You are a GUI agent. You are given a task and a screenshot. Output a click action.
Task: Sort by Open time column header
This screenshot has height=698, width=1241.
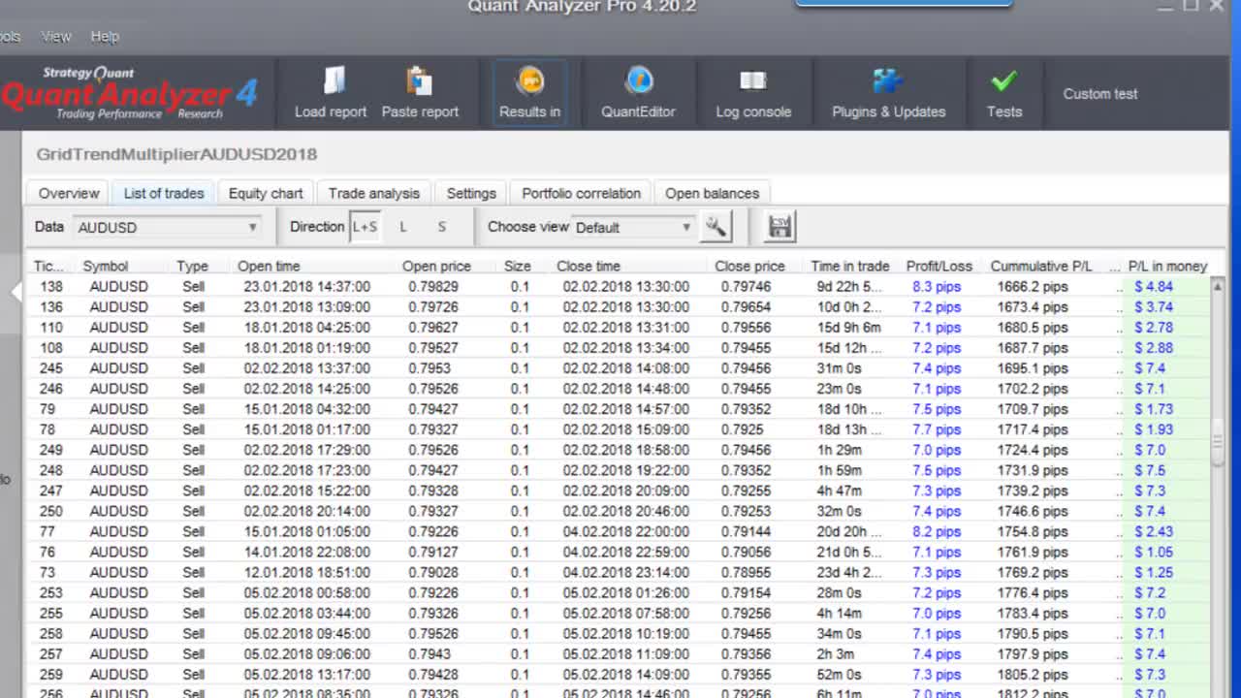(269, 266)
